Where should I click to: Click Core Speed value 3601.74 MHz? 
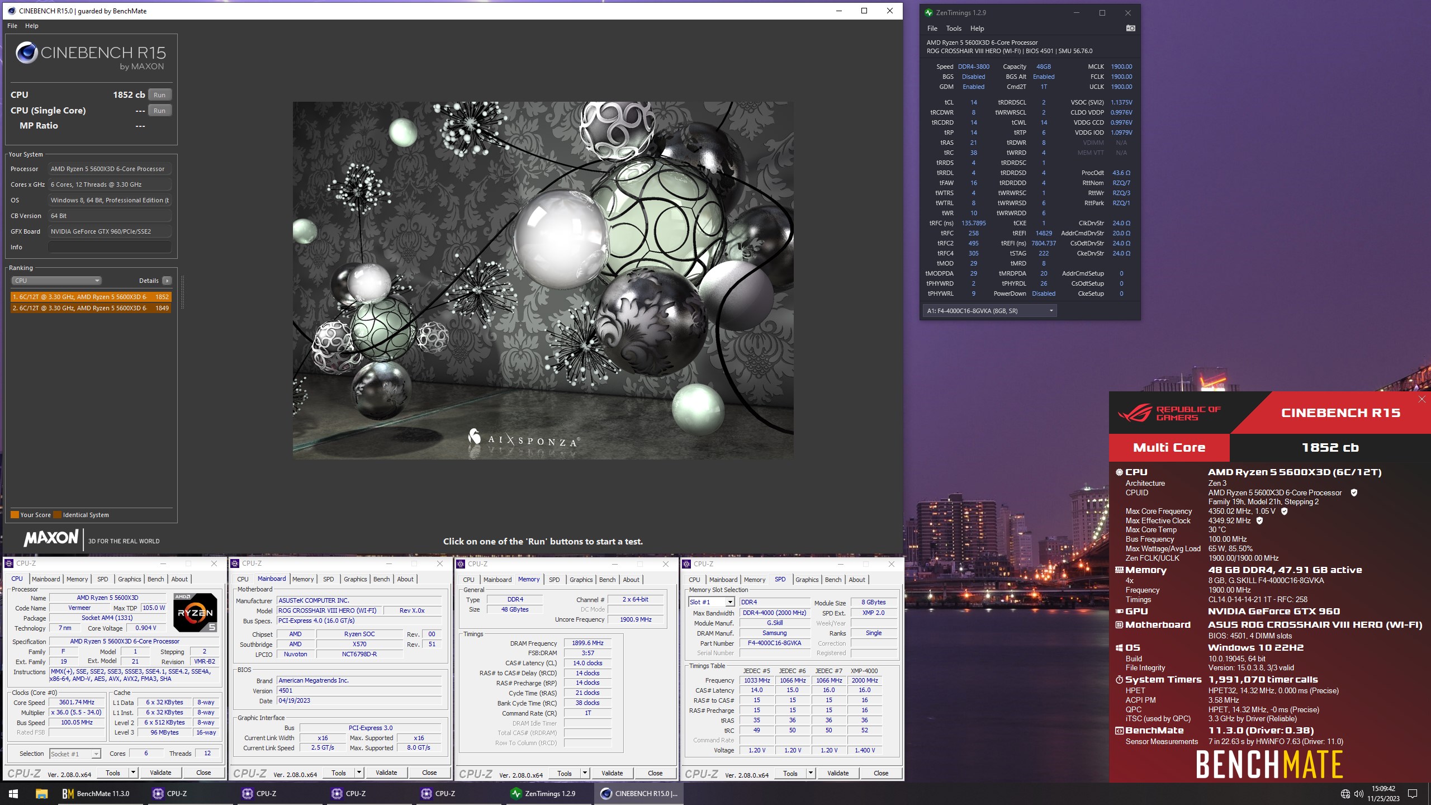[77, 703]
